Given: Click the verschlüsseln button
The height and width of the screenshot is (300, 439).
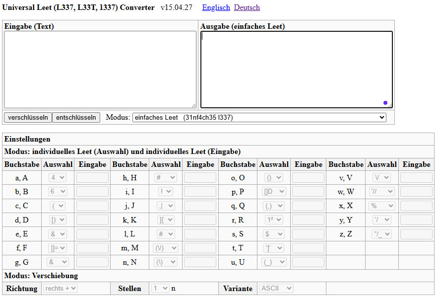Looking at the screenshot, I should tap(28, 118).
